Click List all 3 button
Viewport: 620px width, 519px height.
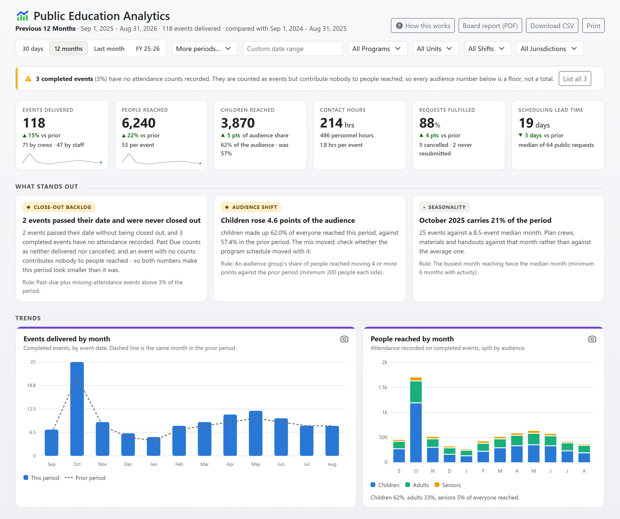[x=575, y=79]
